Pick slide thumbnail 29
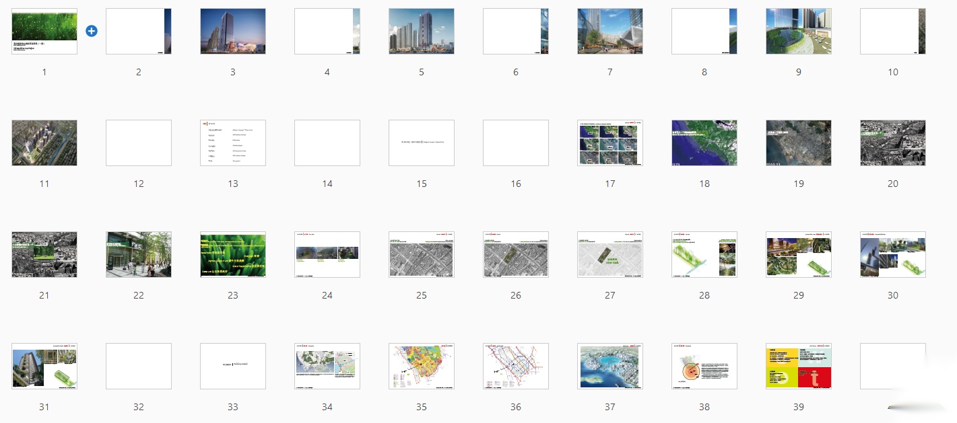Viewport: 957px width, 423px height. (x=799, y=254)
